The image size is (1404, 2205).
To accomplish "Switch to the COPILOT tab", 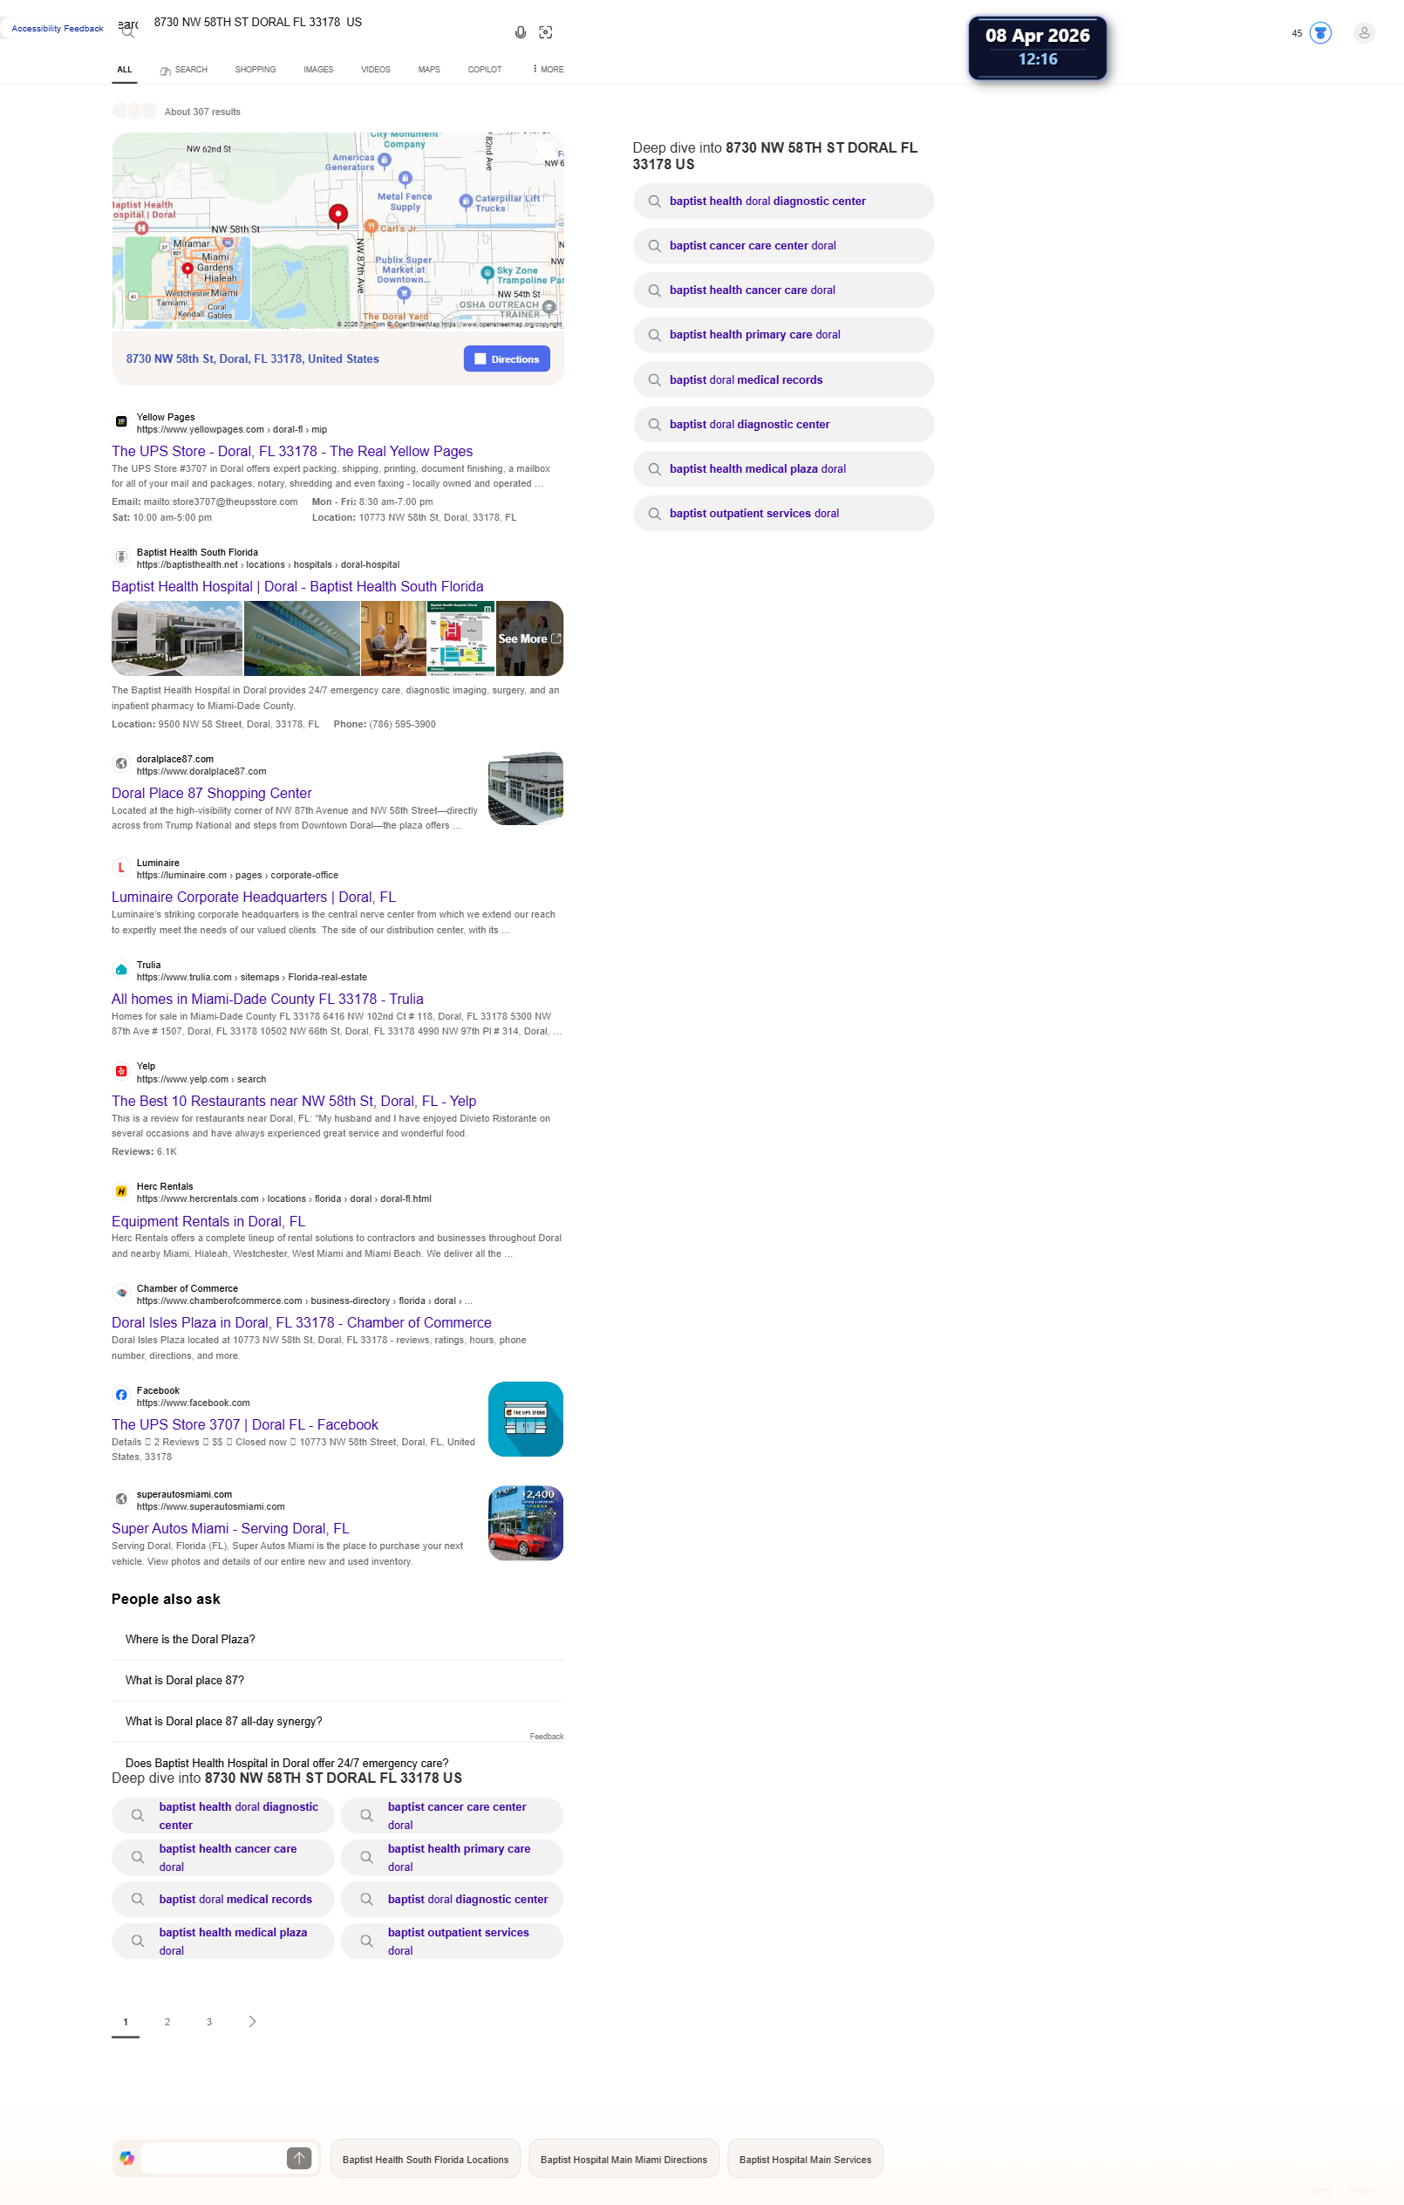I will (485, 70).
